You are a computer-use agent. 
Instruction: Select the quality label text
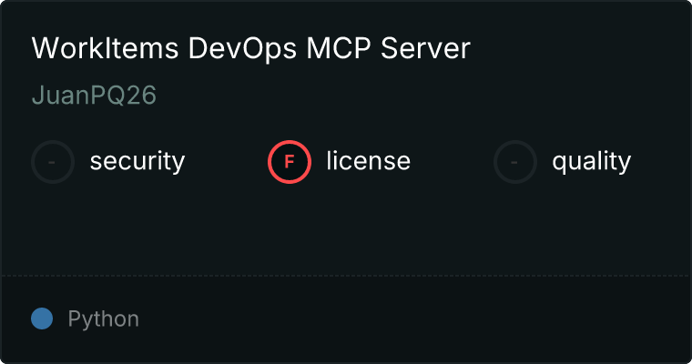[x=591, y=162]
